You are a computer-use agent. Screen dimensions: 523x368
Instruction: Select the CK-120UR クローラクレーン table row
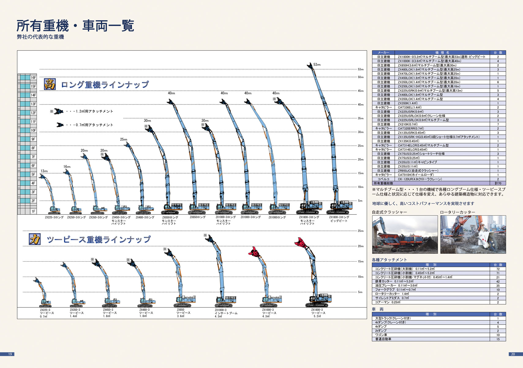438,179
